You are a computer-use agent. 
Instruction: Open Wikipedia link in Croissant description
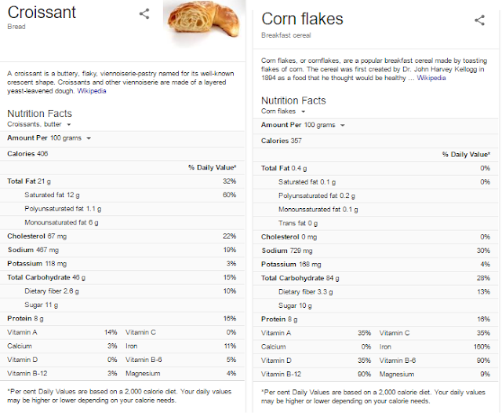pyautogui.click(x=92, y=91)
